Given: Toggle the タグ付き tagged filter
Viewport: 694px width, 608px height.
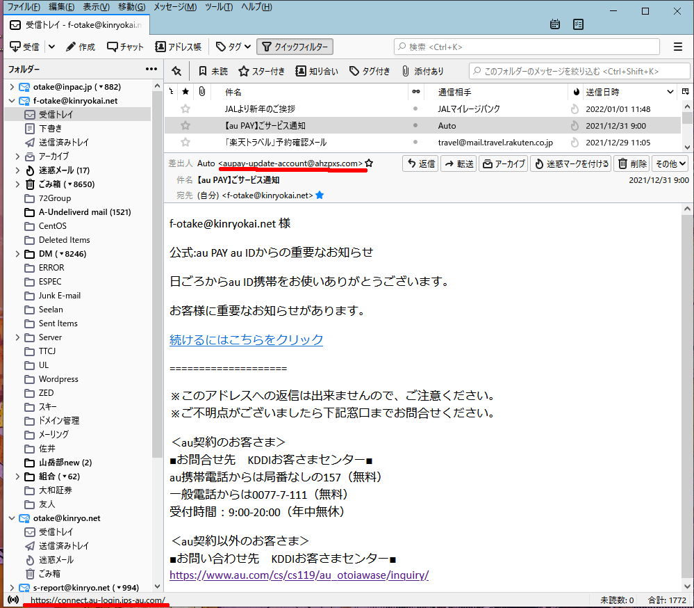Looking at the screenshot, I should [x=370, y=71].
